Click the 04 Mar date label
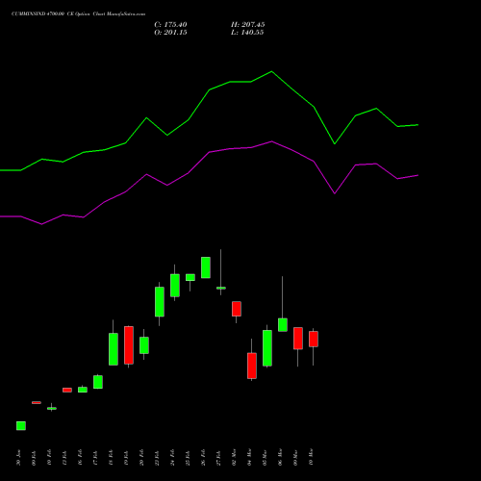The width and height of the screenshot is (481, 481). click(249, 457)
